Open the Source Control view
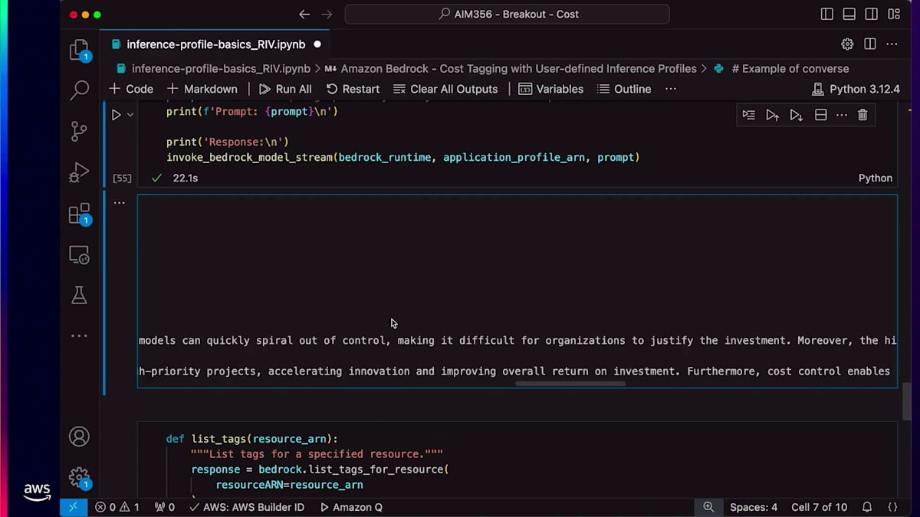Image resolution: width=920 pixels, height=517 pixels. (79, 131)
